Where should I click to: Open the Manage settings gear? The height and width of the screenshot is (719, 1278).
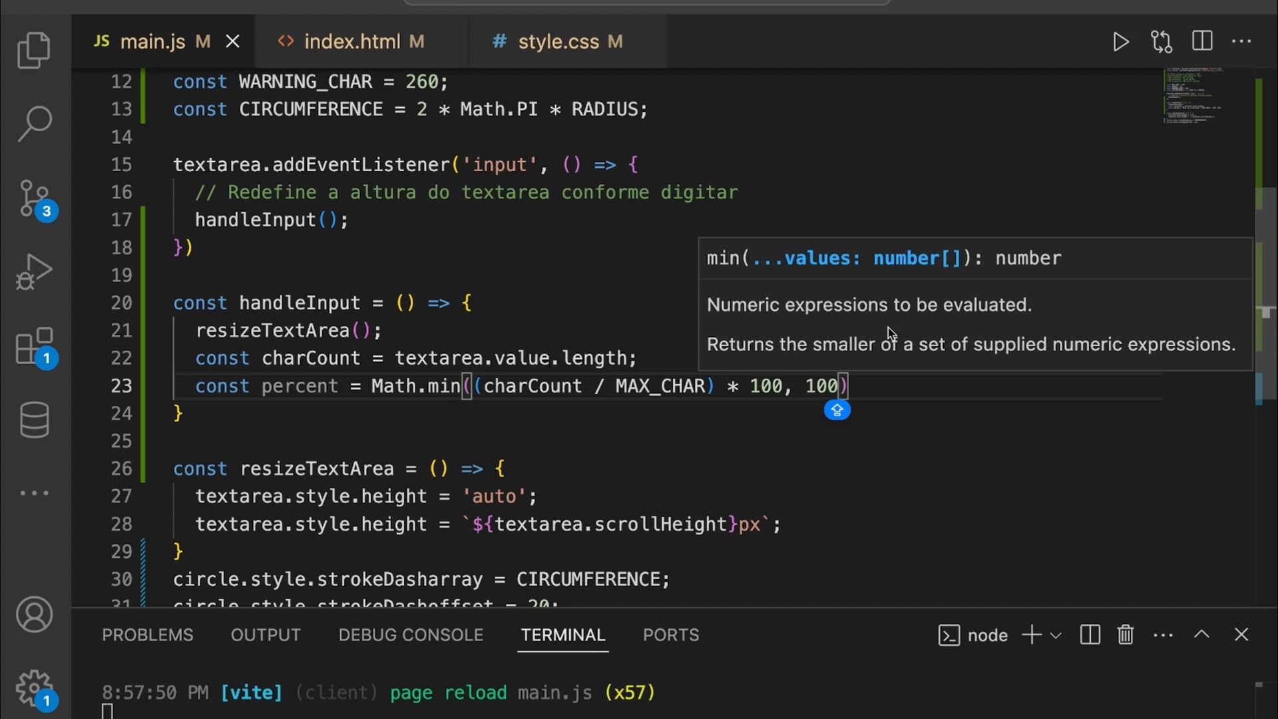pos(34,688)
